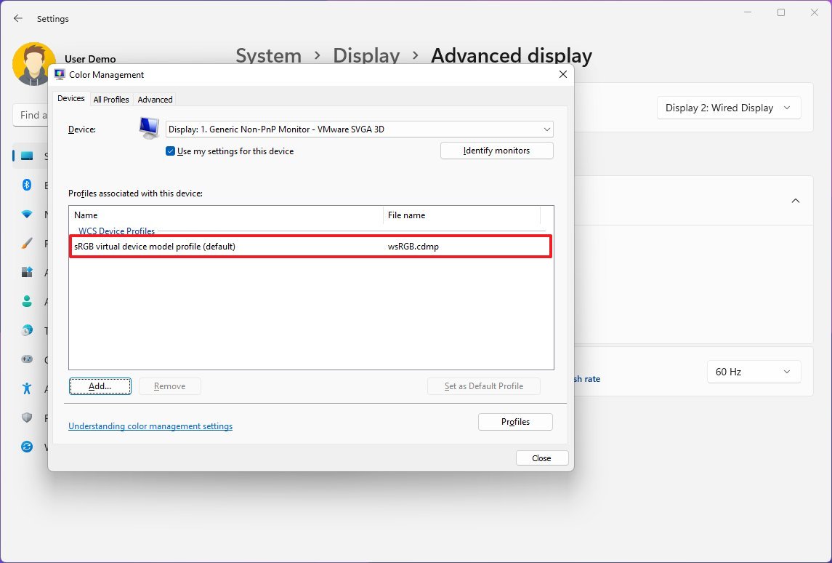Open the Personalization paintbrush icon
This screenshot has height=563, width=832.
click(x=27, y=243)
